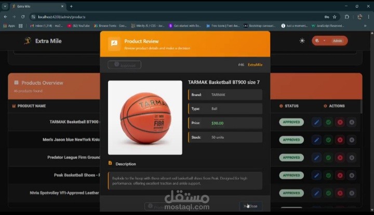The image size is (374, 215).
Task: Click the 50 units stock value
Action: [218, 137]
